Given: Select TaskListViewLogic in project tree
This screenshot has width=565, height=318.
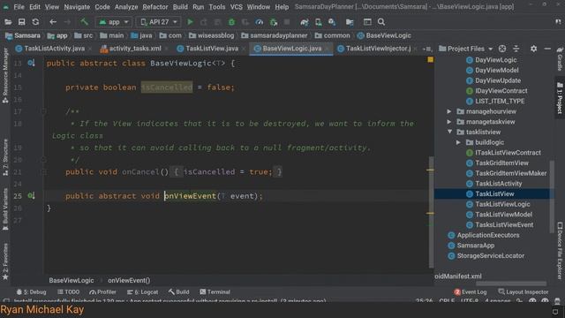Looking at the screenshot, I should pos(502,204).
